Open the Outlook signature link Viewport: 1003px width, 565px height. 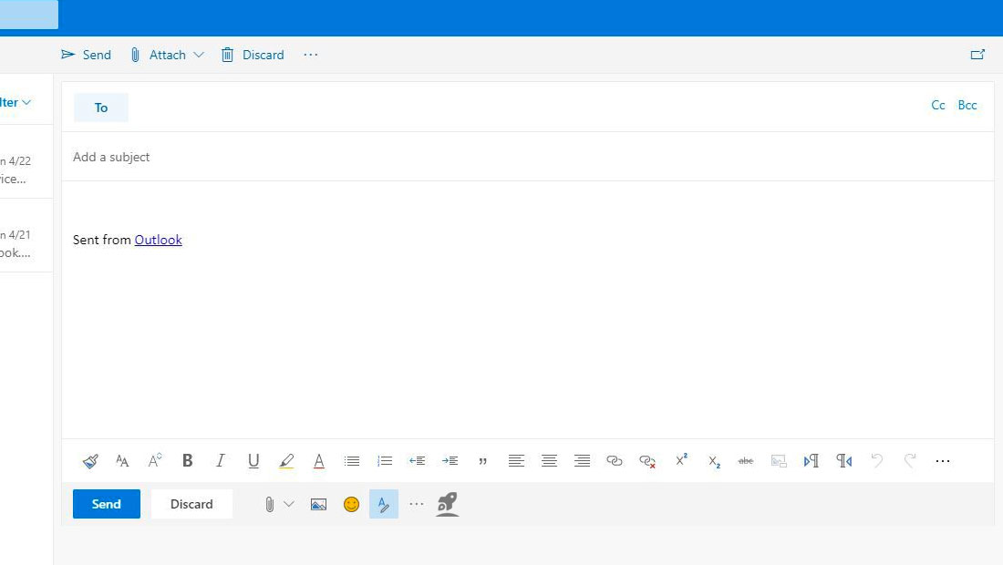coord(158,240)
